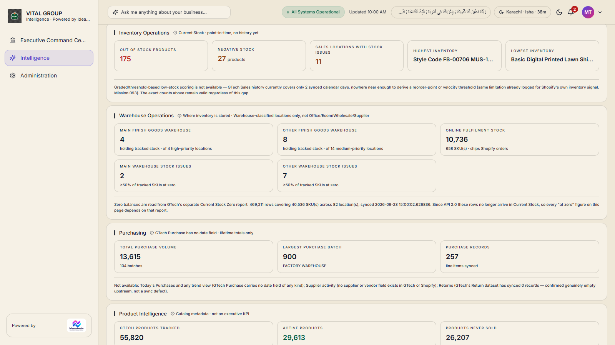Click the Vital Group logo icon
Image resolution: width=615 pixels, height=345 pixels.
15,16
